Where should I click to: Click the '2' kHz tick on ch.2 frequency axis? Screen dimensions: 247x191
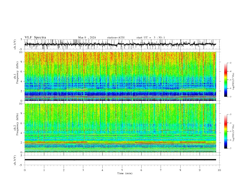tap(22, 143)
